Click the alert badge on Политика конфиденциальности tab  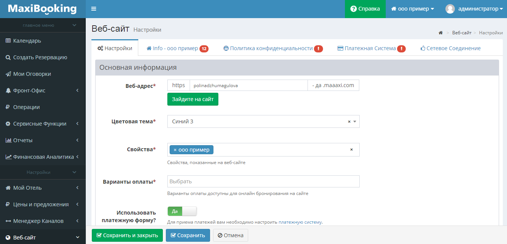click(x=318, y=49)
